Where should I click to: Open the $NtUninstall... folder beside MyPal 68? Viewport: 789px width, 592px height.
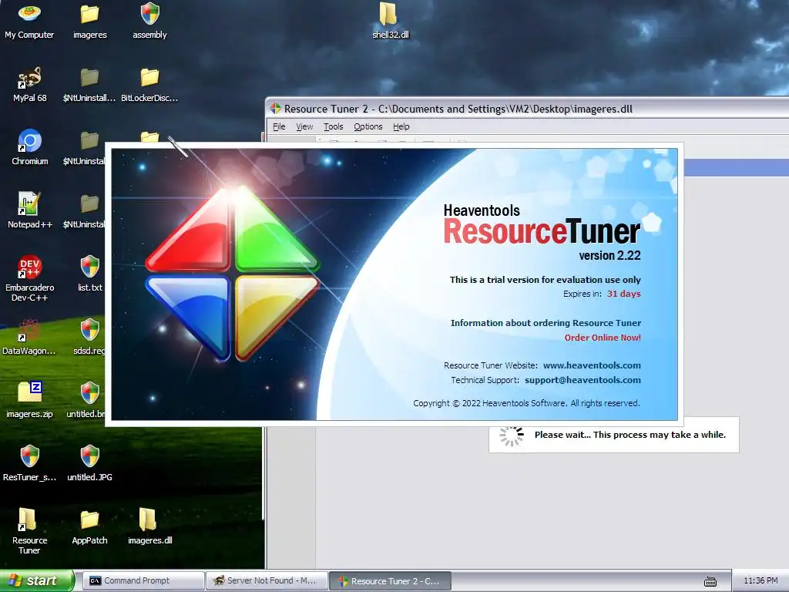pyautogui.click(x=89, y=85)
